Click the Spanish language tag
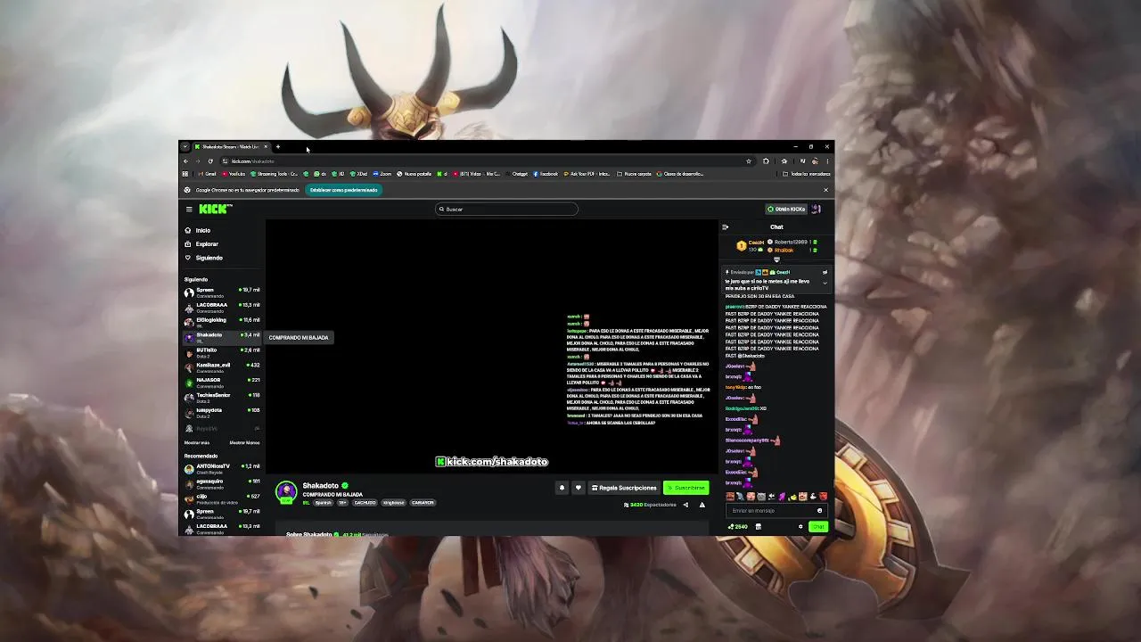The width and height of the screenshot is (1141, 642). point(324,503)
